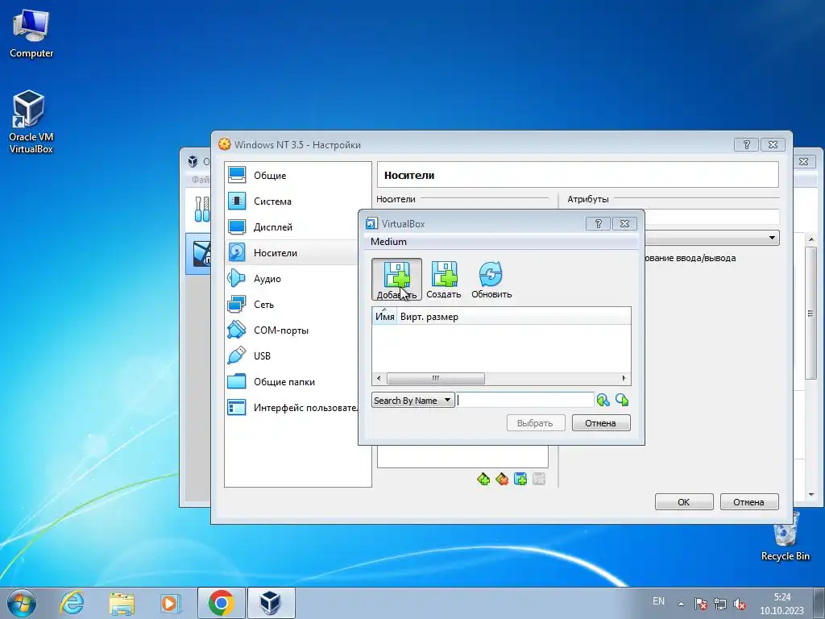Click the Создать disk icon

[444, 279]
